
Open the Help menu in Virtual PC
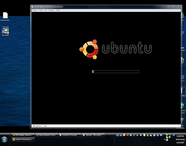(58, 10)
